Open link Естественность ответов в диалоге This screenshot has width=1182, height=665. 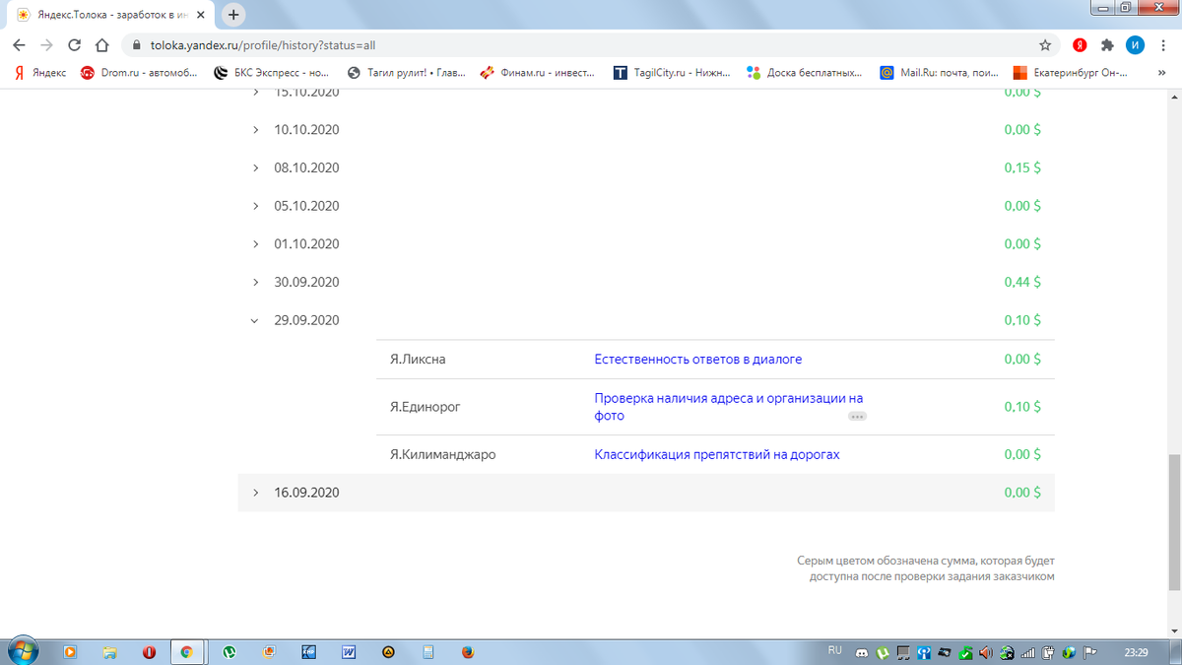tap(698, 360)
